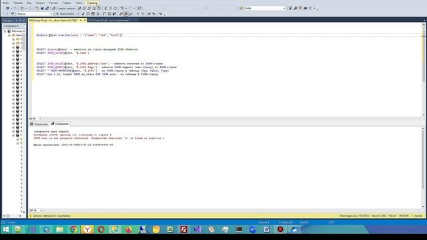427x240 pixels.
Task: Click the wrench properties icon in toolbar
Action: point(295,9)
